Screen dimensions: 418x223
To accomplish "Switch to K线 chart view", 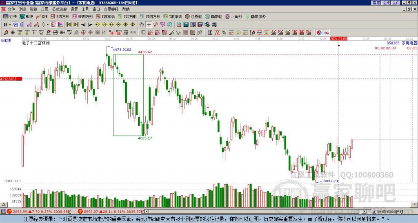I will tap(41, 16).
